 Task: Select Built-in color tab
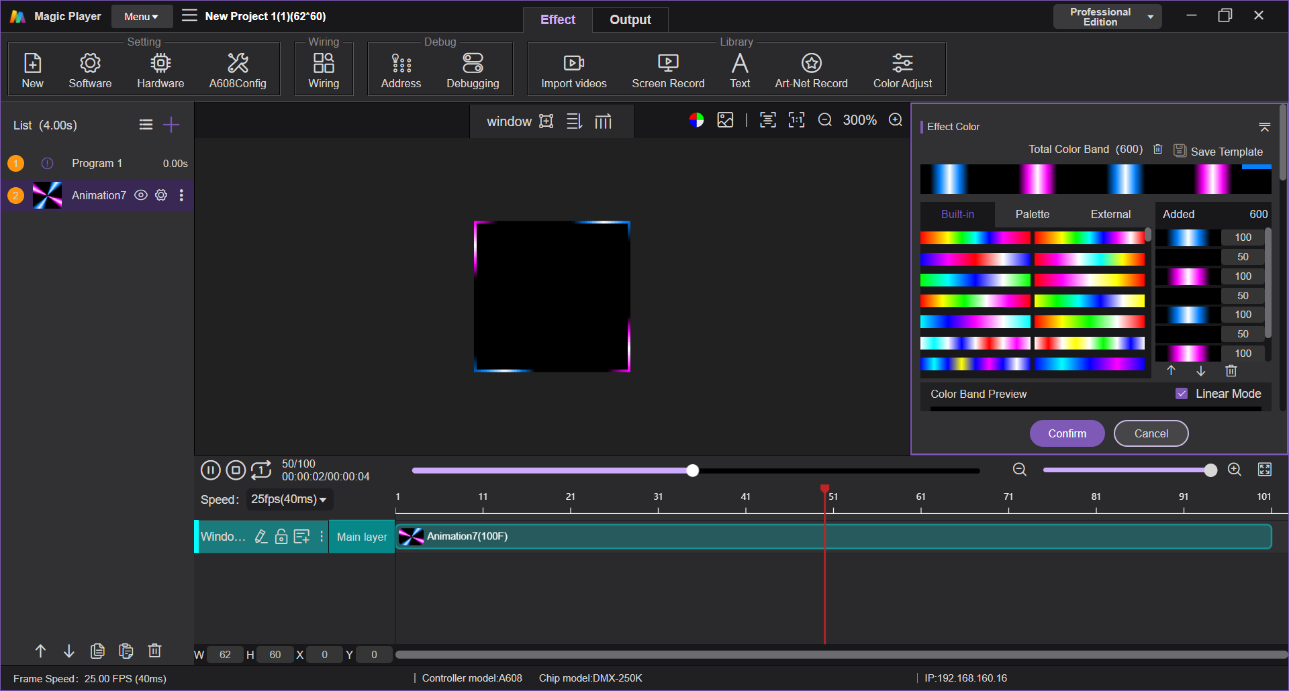tap(957, 214)
